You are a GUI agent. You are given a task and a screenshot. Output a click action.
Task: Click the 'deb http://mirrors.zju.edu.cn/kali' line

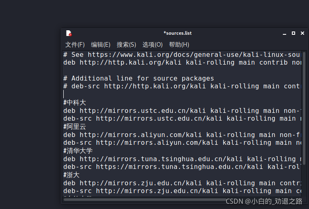[x=182, y=183]
